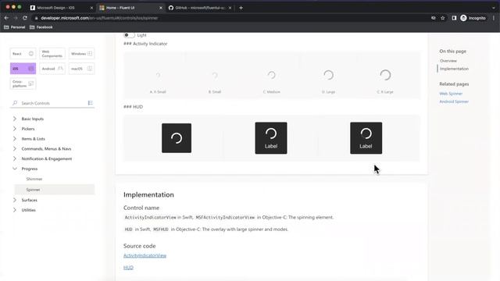
Task: Open the Personal bookmarks folder
Action: [14, 27]
